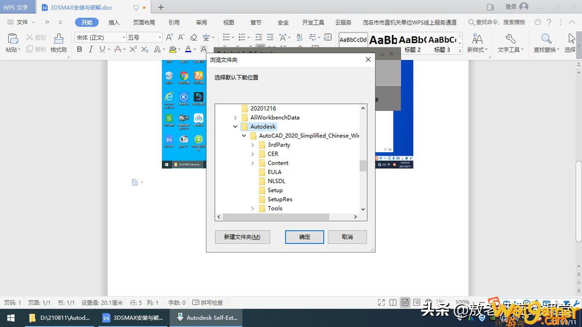Apply Strikethrough formatting
Viewport: 582px width, 327px height.
pos(117,49)
